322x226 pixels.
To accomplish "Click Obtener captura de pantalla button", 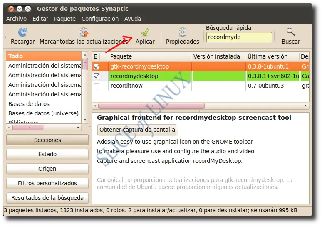I will point(137,130).
